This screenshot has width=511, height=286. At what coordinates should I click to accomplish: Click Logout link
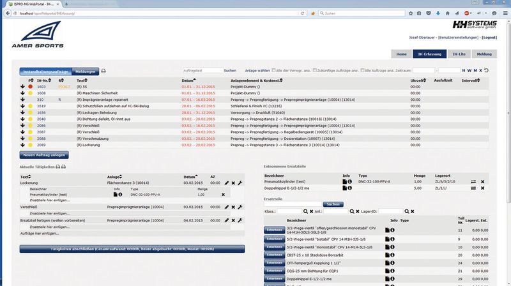[489, 38]
